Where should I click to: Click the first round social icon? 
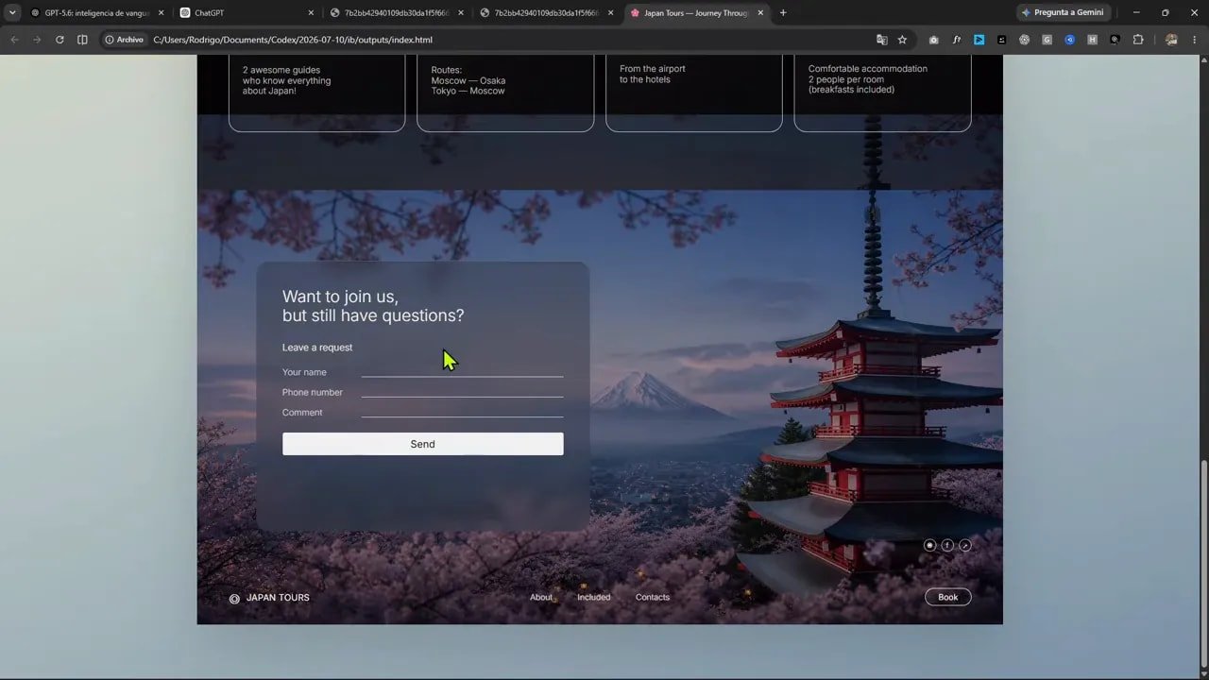tap(929, 545)
